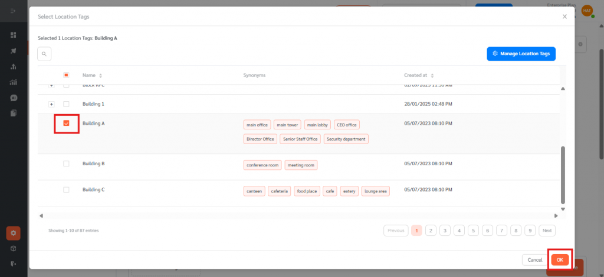The height and width of the screenshot is (277, 604).
Task: Check the Building B checkbox
Action: tap(66, 163)
